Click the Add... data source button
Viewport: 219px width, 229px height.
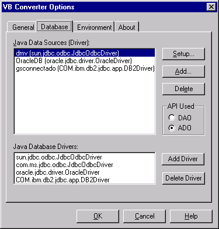pyautogui.click(x=183, y=71)
